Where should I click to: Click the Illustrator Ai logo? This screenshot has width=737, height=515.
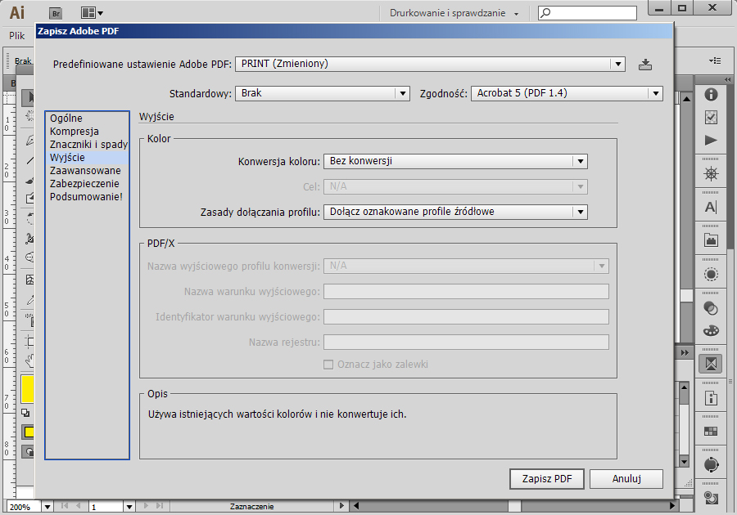point(17,12)
